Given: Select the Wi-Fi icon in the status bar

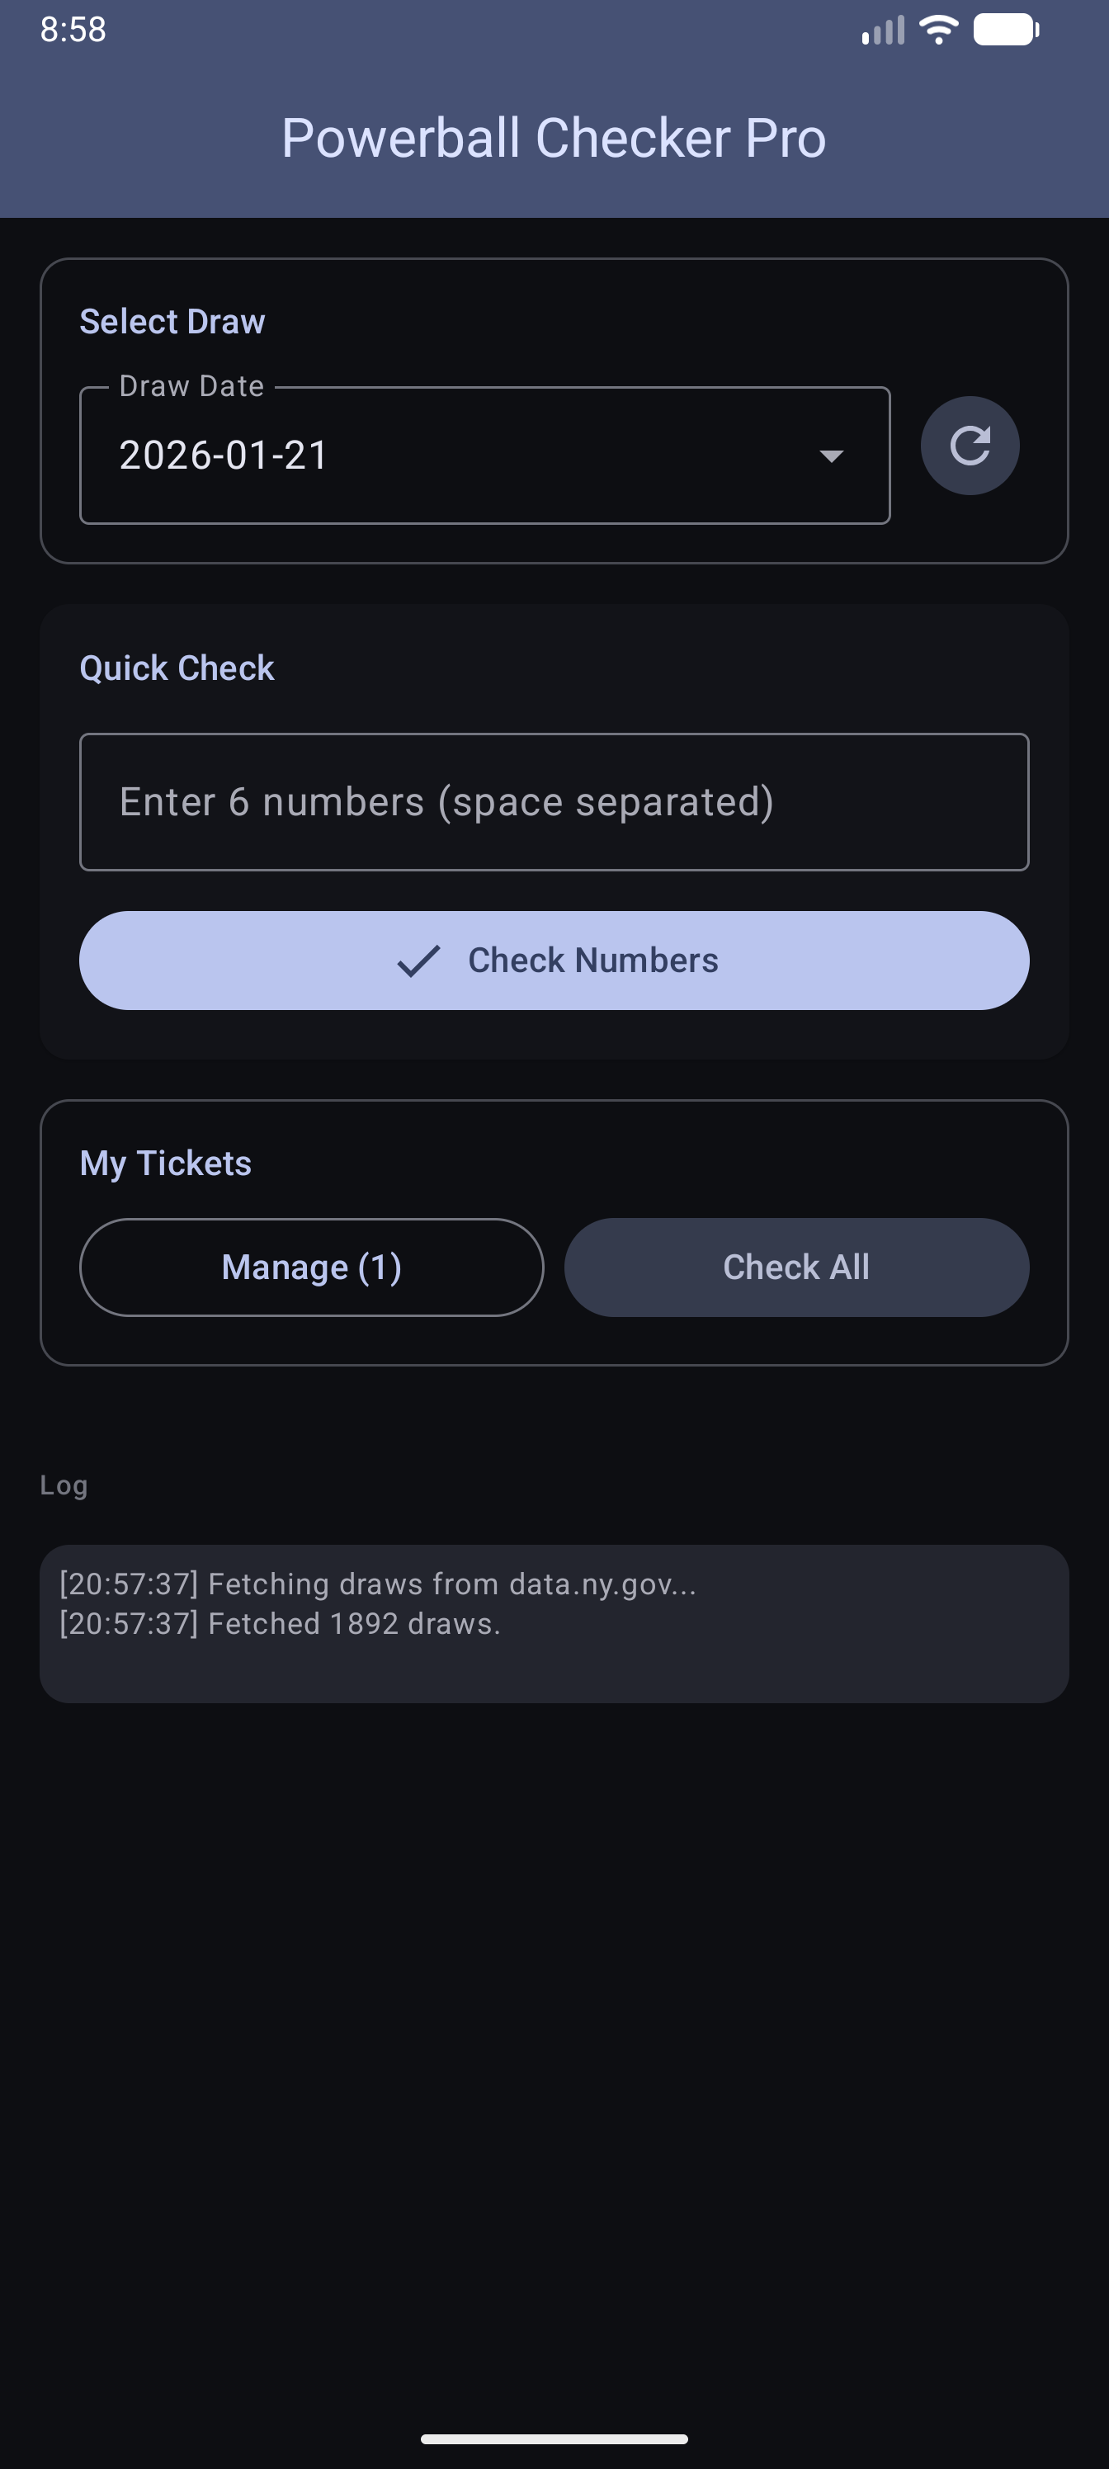Looking at the screenshot, I should 937,29.
